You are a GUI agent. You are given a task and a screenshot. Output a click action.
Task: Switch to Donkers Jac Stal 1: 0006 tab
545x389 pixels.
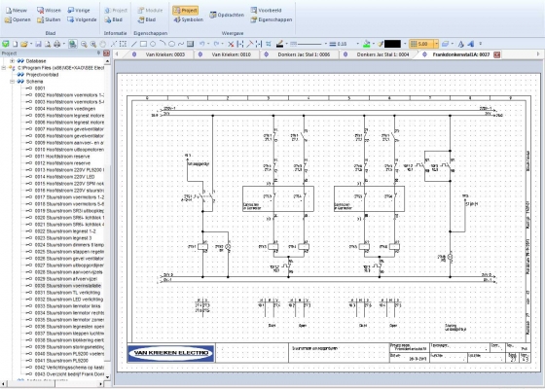coord(304,54)
